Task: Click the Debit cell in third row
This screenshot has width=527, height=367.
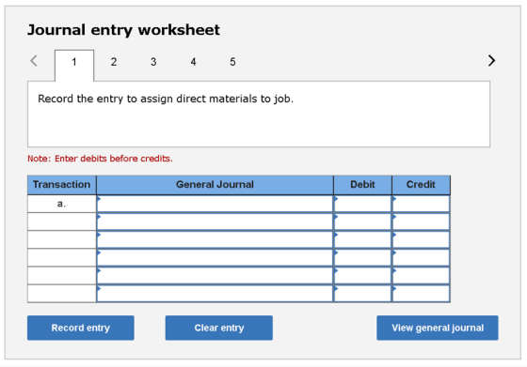Action: 362,240
